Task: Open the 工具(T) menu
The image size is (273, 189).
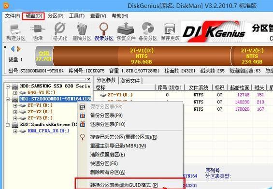Action: point(77,16)
